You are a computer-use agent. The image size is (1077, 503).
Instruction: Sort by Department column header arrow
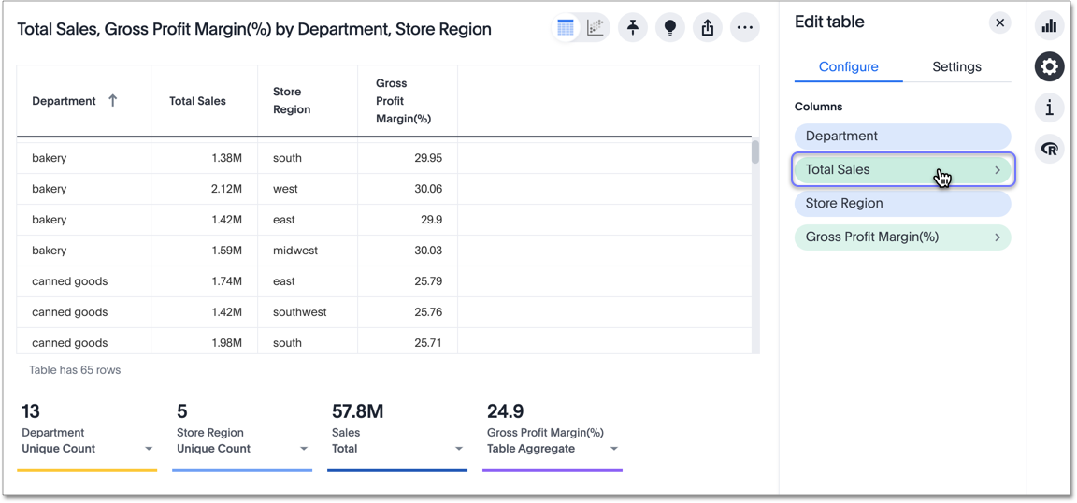click(x=113, y=101)
